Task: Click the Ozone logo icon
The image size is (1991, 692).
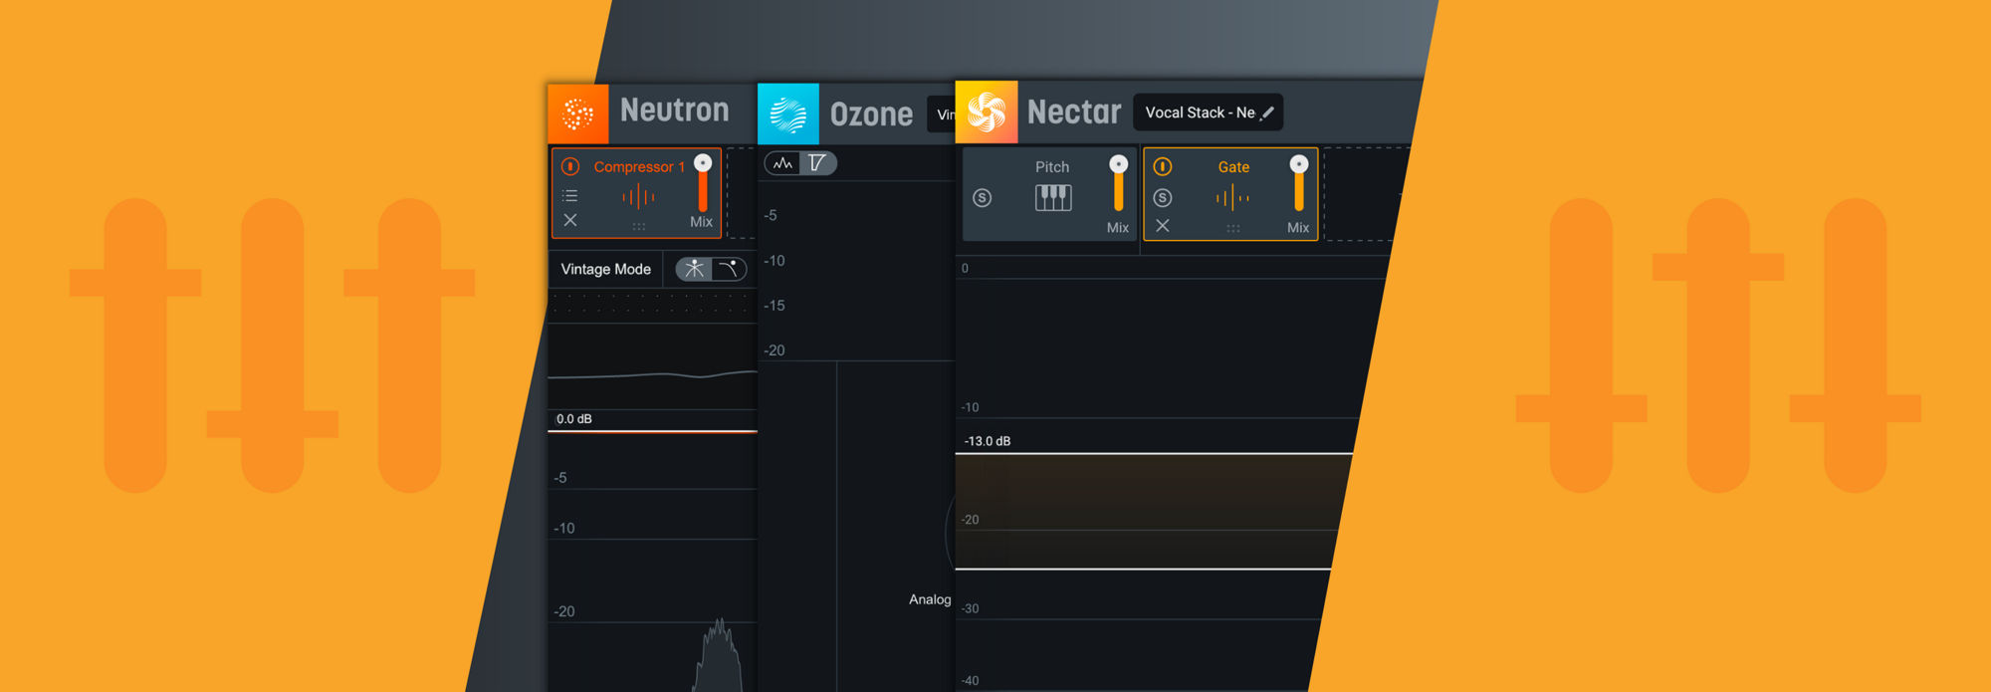Action: 787,115
